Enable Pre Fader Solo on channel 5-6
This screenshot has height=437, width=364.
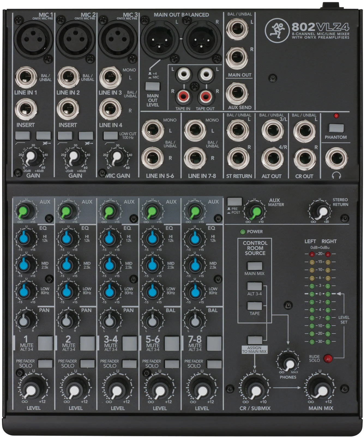coord(172,364)
